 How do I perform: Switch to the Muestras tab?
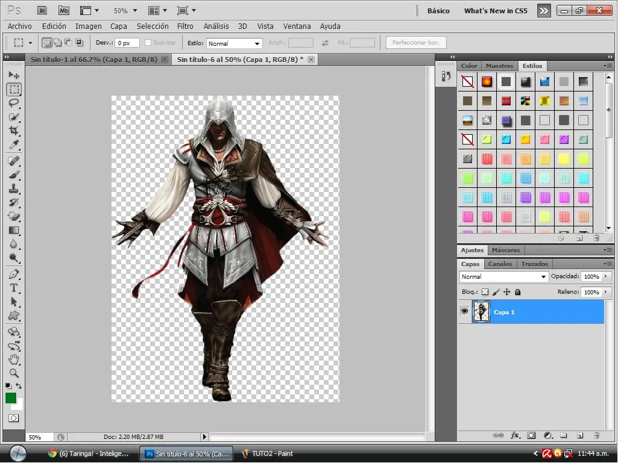tap(499, 66)
